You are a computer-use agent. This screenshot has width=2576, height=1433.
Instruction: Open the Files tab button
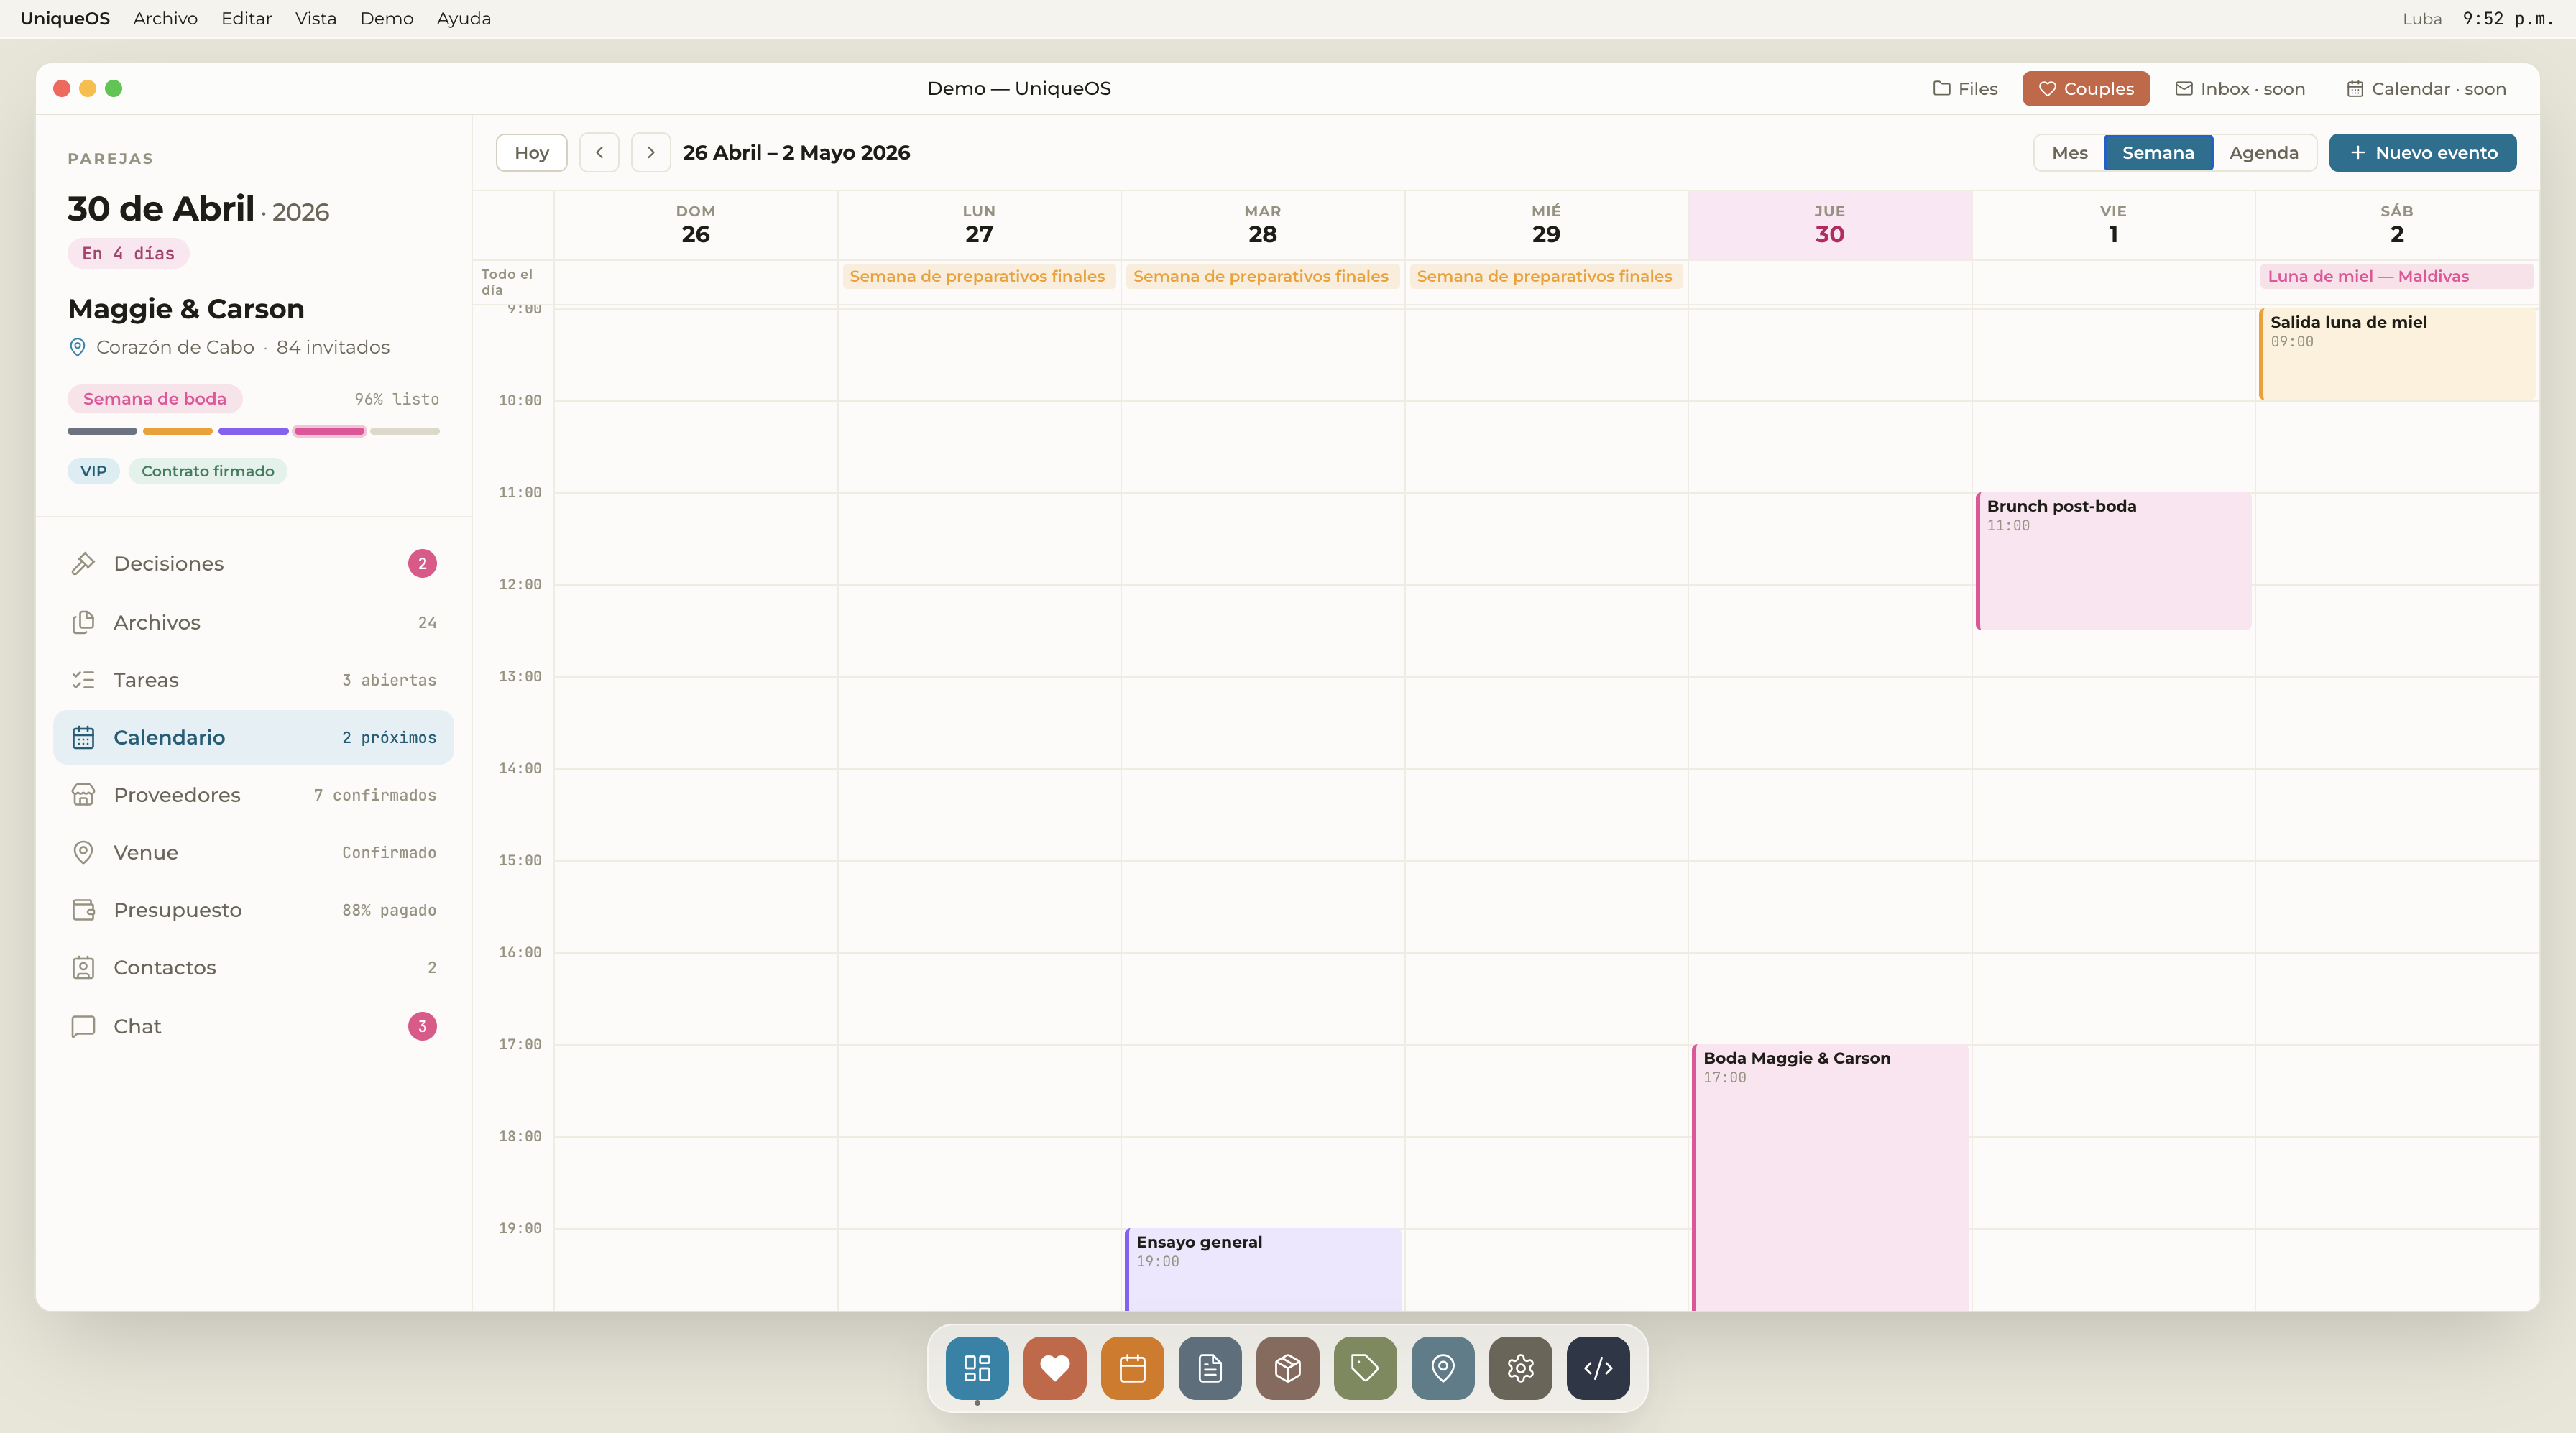click(1965, 88)
